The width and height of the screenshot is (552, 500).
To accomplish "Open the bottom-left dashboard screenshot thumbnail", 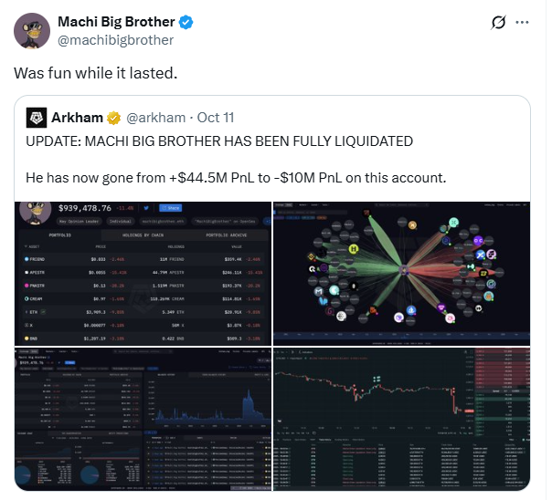I will (x=144, y=418).
